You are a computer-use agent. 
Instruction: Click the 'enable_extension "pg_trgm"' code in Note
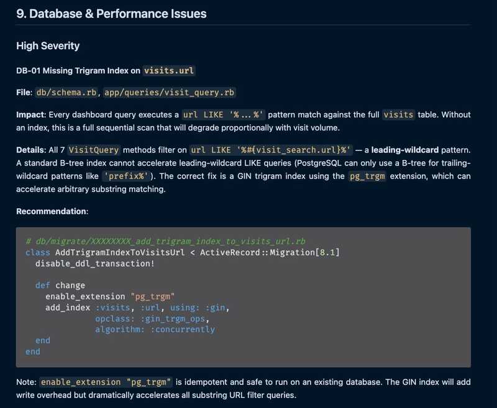pyautogui.click(x=106, y=382)
